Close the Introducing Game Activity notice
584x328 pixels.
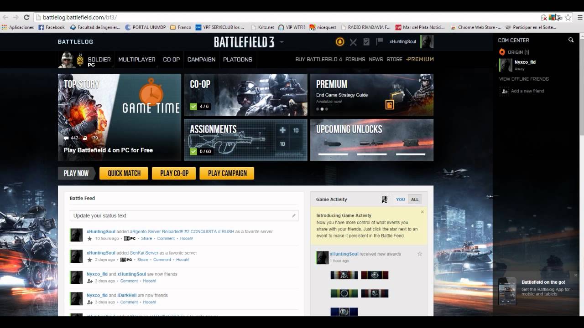tap(422, 212)
